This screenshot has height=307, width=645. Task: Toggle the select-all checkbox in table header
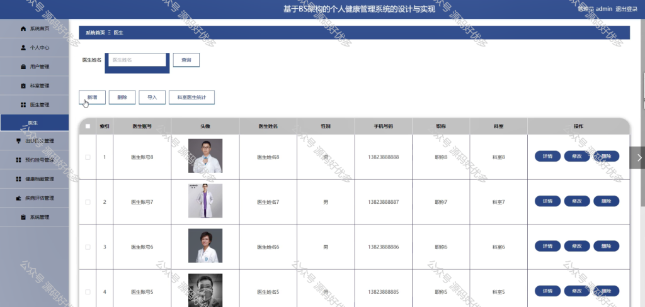[88, 126]
